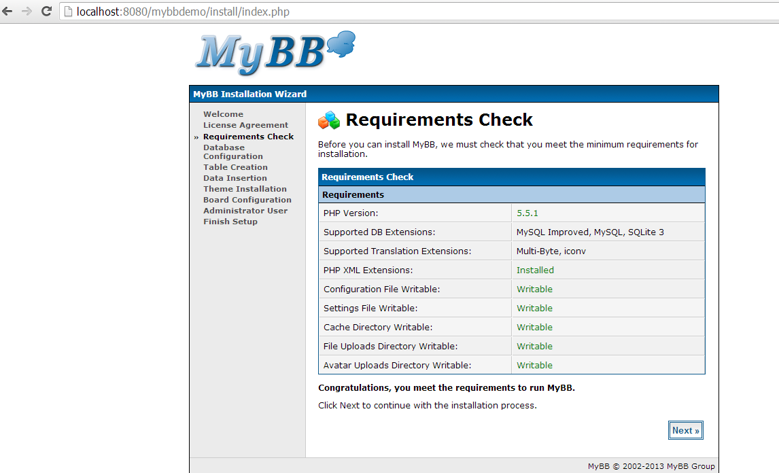
Task: Click Writable status for Cache Directory
Action: (534, 328)
